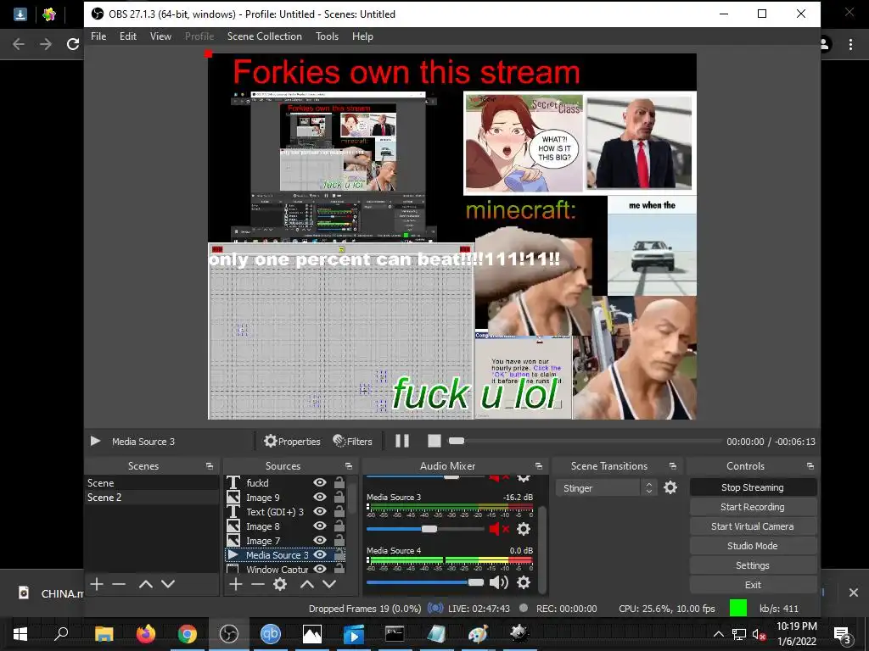The width and height of the screenshot is (869, 651).
Task: Open the Tools menu
Action: point(327,36)
